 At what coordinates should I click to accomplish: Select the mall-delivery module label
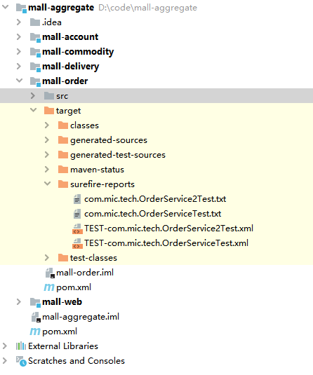pos(71,67)
